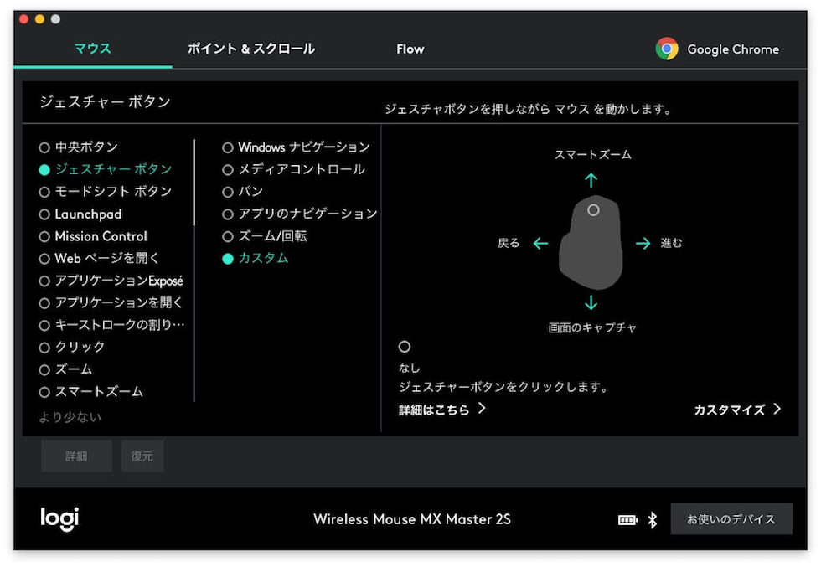The image size is (821, 567).
Task: Click the Google Chrome app icon
Action: [667, 49]
